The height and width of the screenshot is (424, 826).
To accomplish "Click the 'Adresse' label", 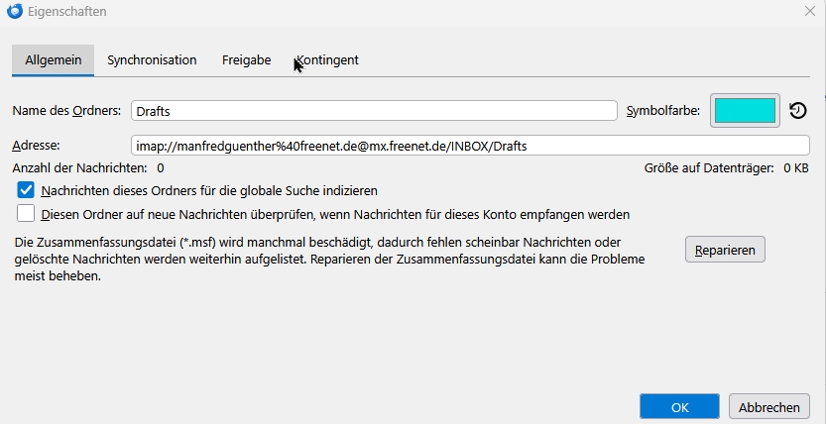I will tap(38, 146).
